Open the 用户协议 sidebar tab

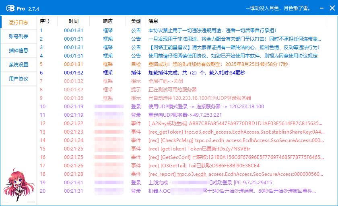tap(19, 78)
